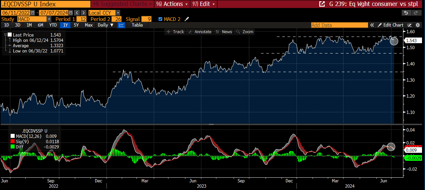Shift date range backward with left arrow

pos(77,13)
